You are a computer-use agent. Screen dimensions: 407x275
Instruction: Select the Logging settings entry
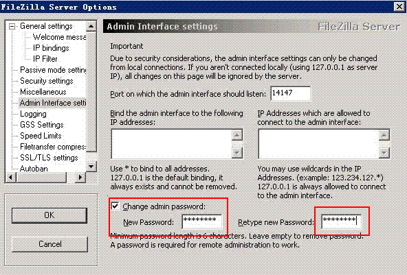point(33,114)
